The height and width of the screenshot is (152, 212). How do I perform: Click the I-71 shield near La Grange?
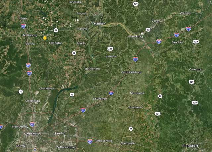(x=111, y=93)
